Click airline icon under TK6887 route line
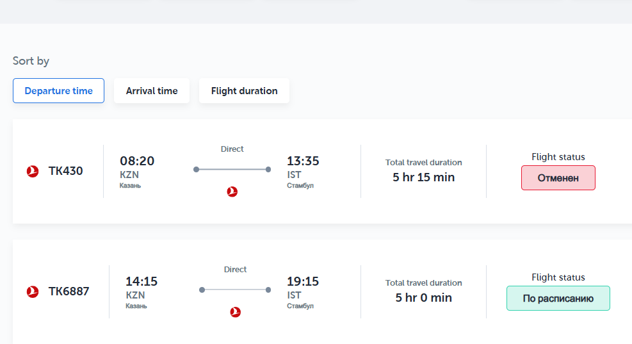The width and height of the screenshot is (632, 344). coord(236,312)
